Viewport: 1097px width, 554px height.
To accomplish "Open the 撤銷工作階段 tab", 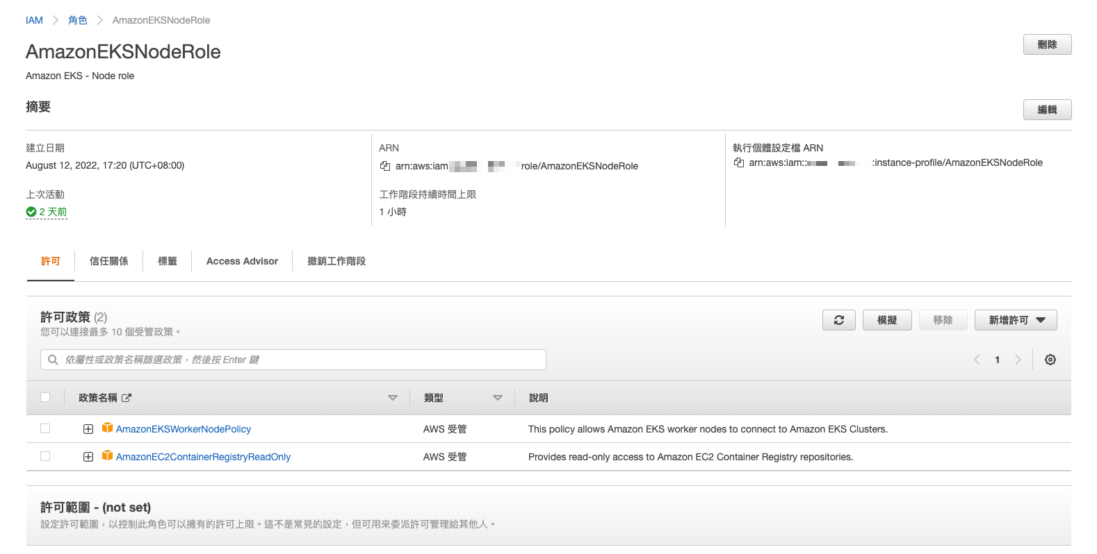I will click(336, 261).
